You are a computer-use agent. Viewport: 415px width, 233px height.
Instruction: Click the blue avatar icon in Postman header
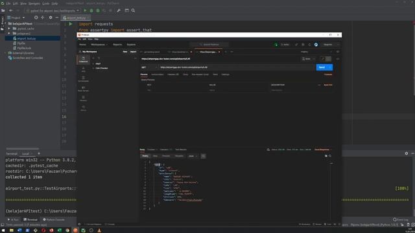pos(316,45)
